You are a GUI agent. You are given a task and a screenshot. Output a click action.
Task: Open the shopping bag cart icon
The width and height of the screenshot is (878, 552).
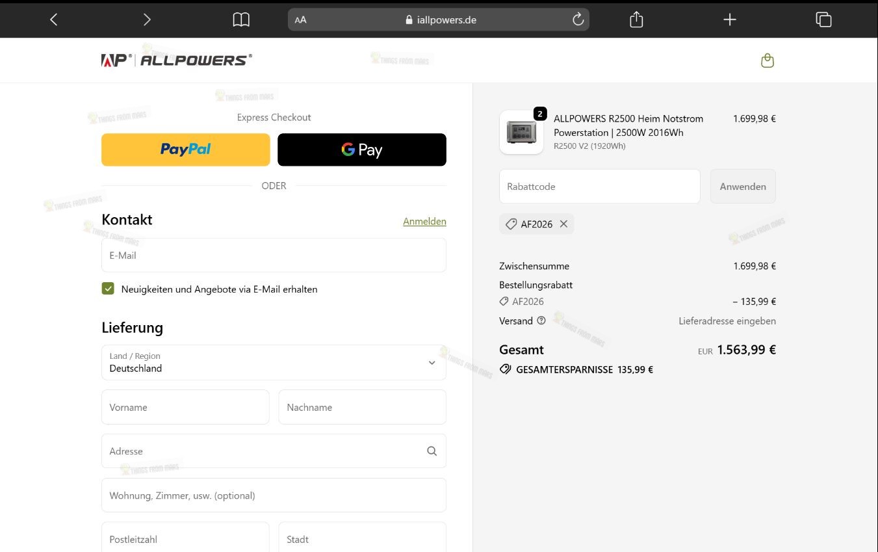(768, 60)
